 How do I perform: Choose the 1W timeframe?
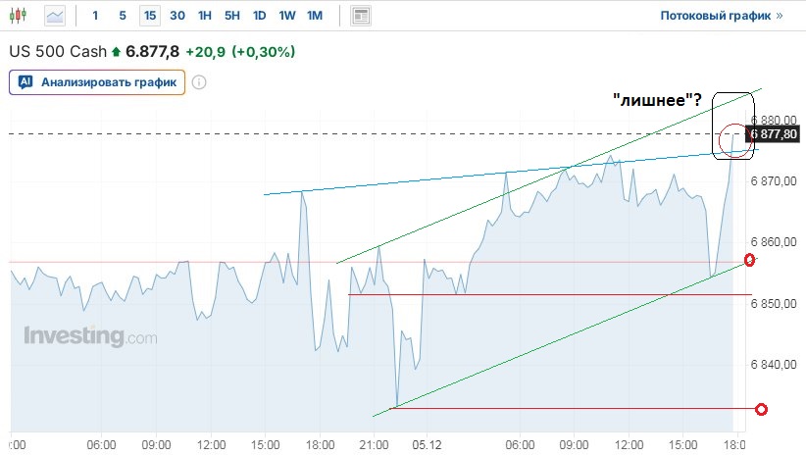click(x=286, y=16)
